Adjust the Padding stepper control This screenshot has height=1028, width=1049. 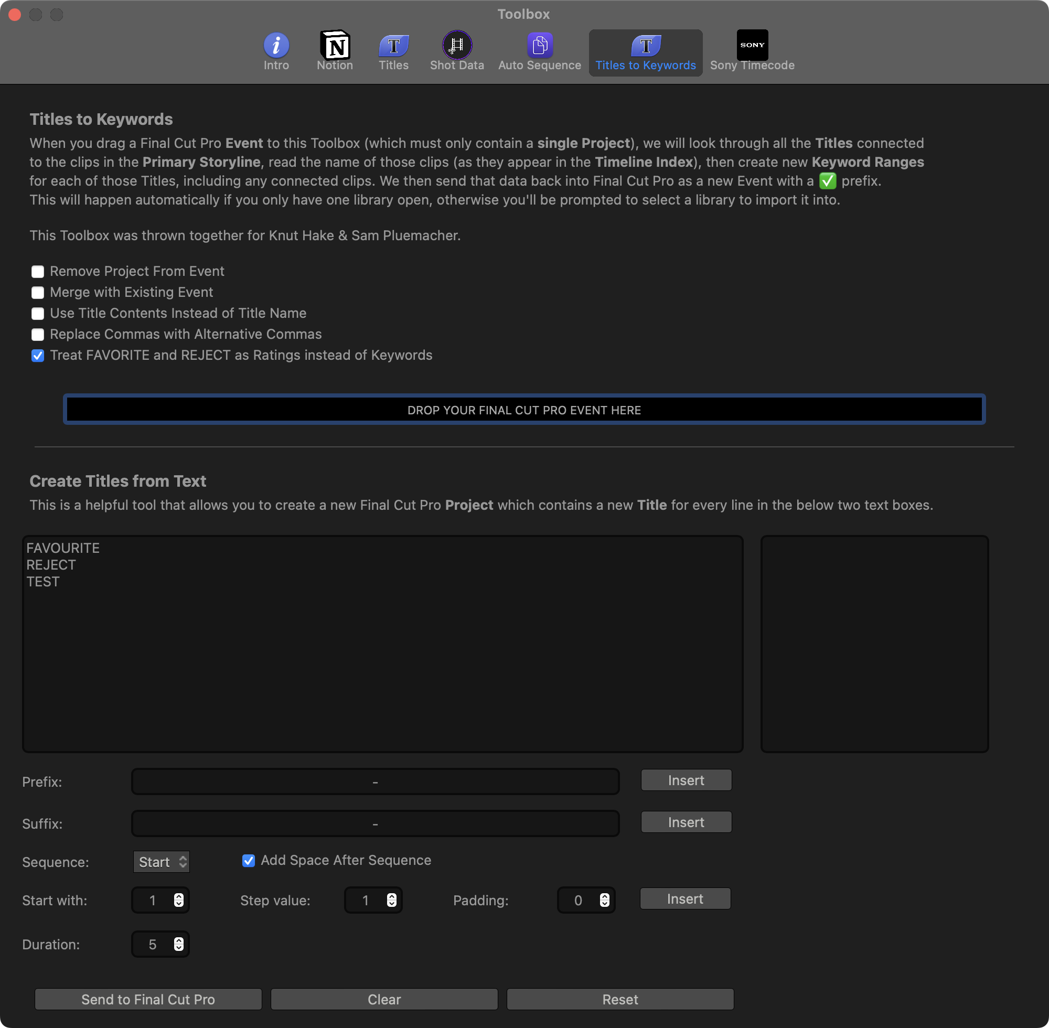(604, 900)
